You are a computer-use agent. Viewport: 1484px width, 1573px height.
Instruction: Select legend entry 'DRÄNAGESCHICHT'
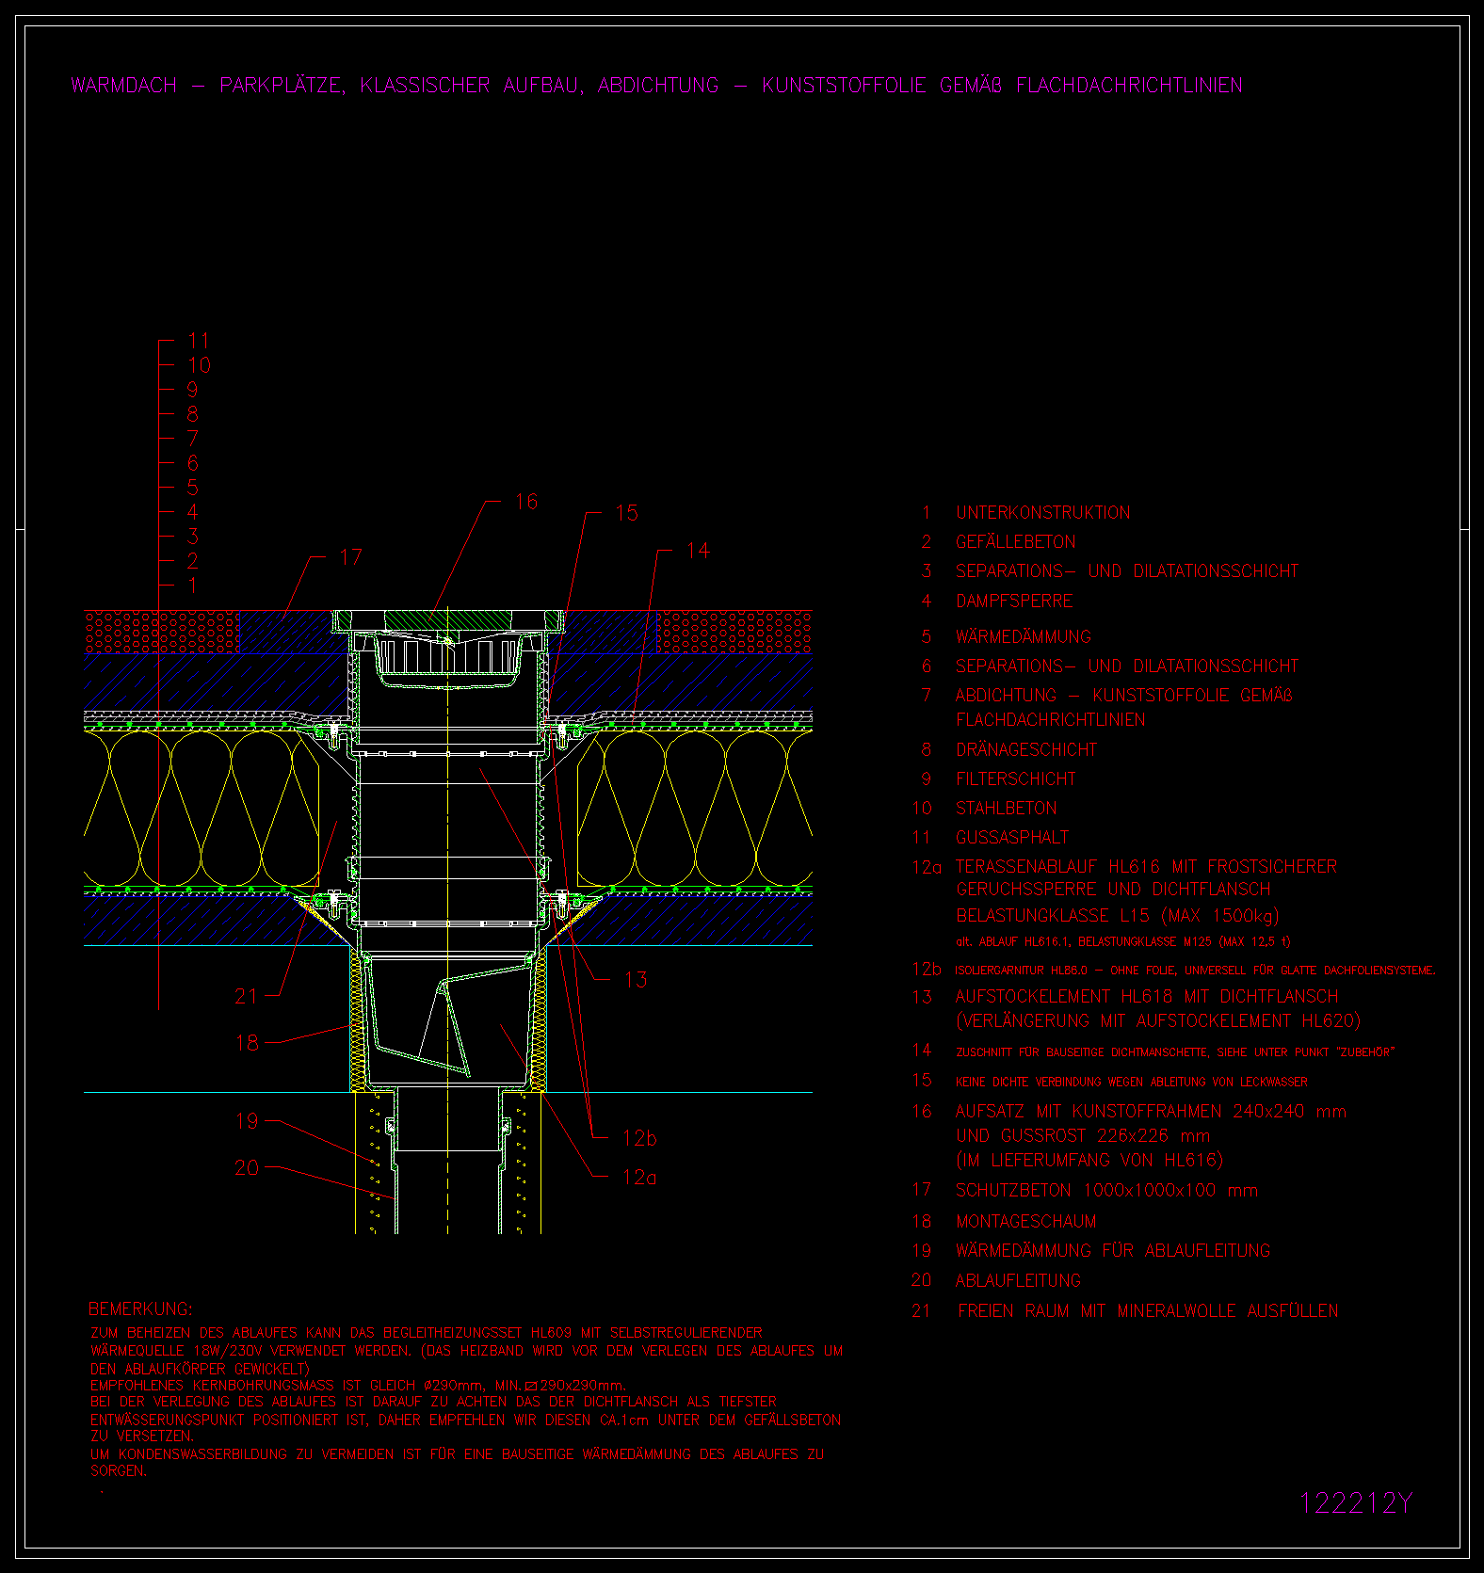click(1026, 750)
